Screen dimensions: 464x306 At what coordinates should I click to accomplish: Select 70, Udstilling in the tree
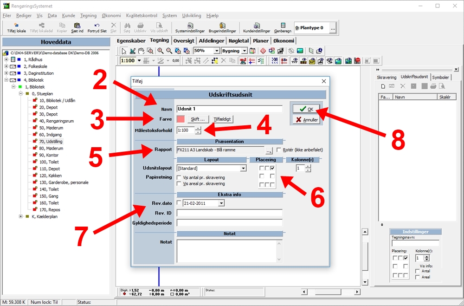click(51, 142)
